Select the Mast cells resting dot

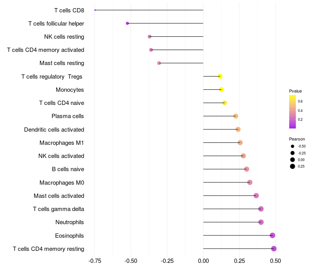tap(159, 63)
